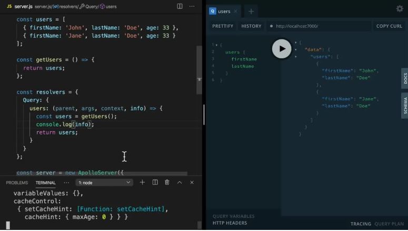The image size is (408, 231).
Task: Run the query with the play button
Action: pos(282,49)
